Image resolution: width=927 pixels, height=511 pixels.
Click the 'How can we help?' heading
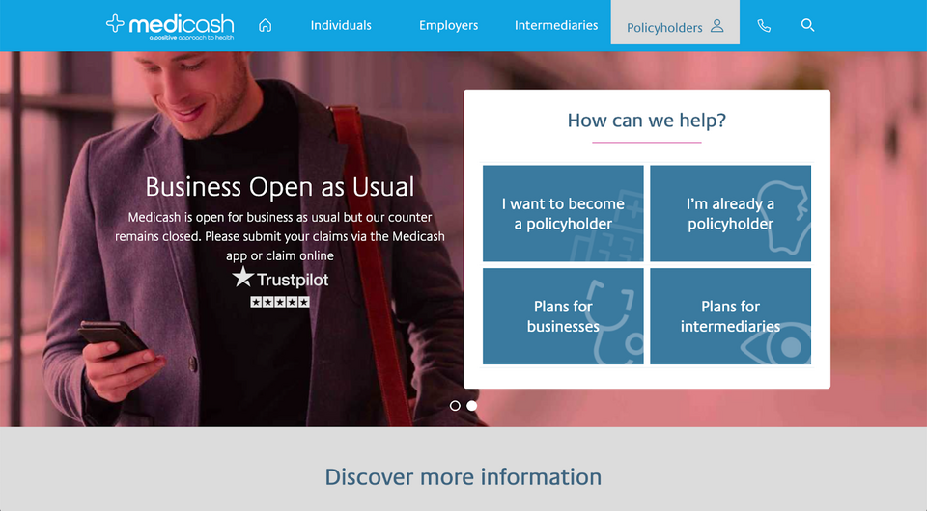[647, 121]
